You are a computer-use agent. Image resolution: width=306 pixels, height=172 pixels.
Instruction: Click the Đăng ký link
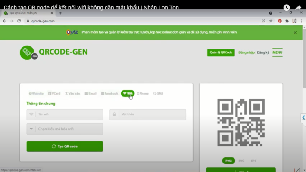(263, 52)
